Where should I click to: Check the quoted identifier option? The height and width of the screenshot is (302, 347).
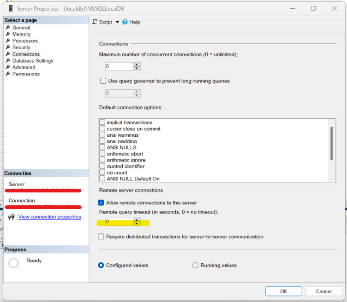pos(102,166)
